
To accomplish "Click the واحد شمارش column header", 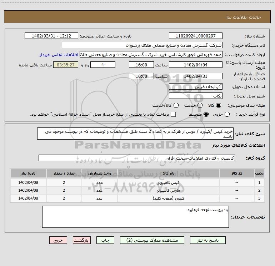I will (x=99, y=173).
